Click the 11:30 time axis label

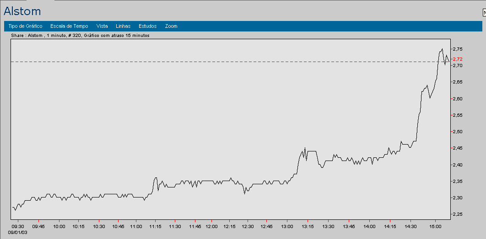point(175,226)
